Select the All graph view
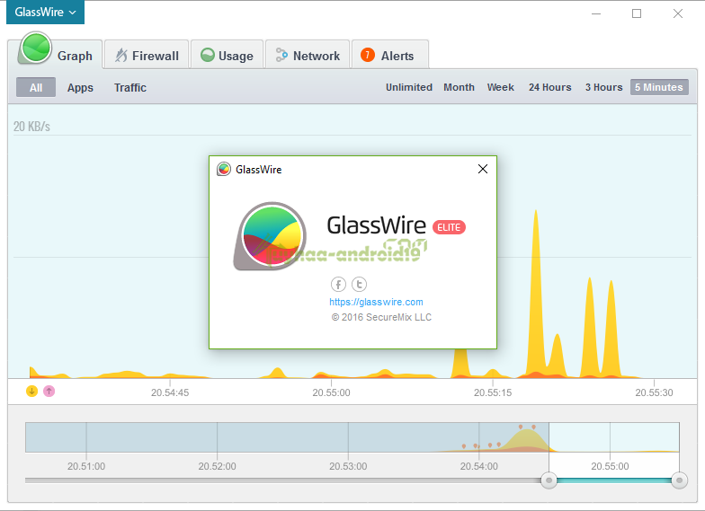This screenshot has height=511, width=705. (x=36, y=87)
